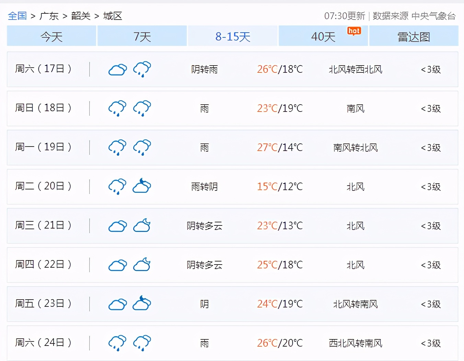Click the 韶关 breadcrumb link
464x361 pixels.
[80, 15]
